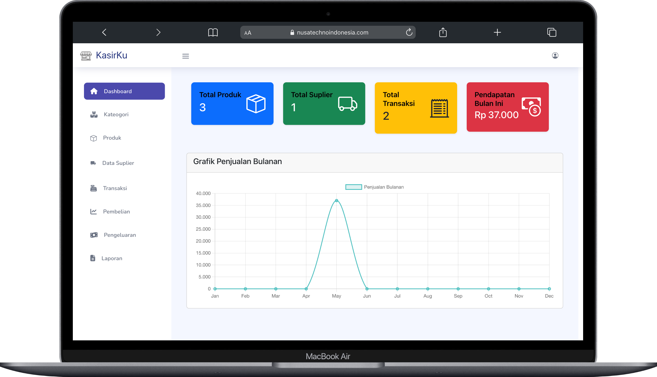Open the Laporan reports page
This screenshot has height=377, width=657.
pyautogui.click(x=112, y=258)
